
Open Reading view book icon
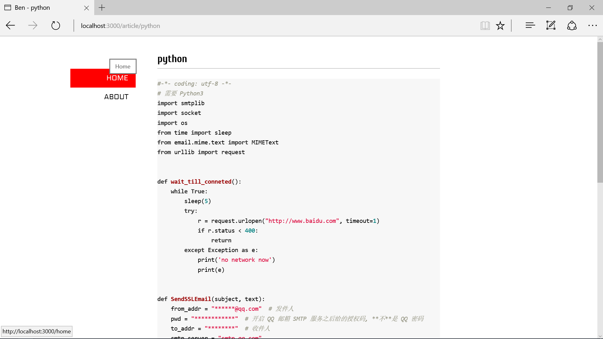[x=485, y=25]
